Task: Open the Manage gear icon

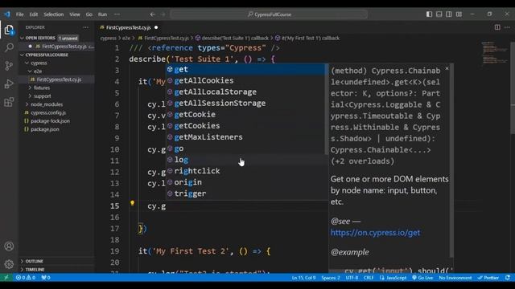Action: point(9,264)
